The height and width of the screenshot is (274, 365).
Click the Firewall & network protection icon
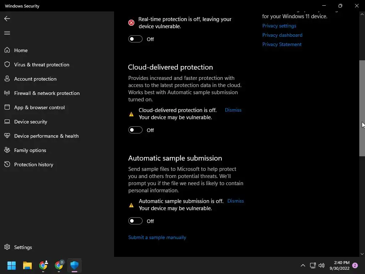7,93
